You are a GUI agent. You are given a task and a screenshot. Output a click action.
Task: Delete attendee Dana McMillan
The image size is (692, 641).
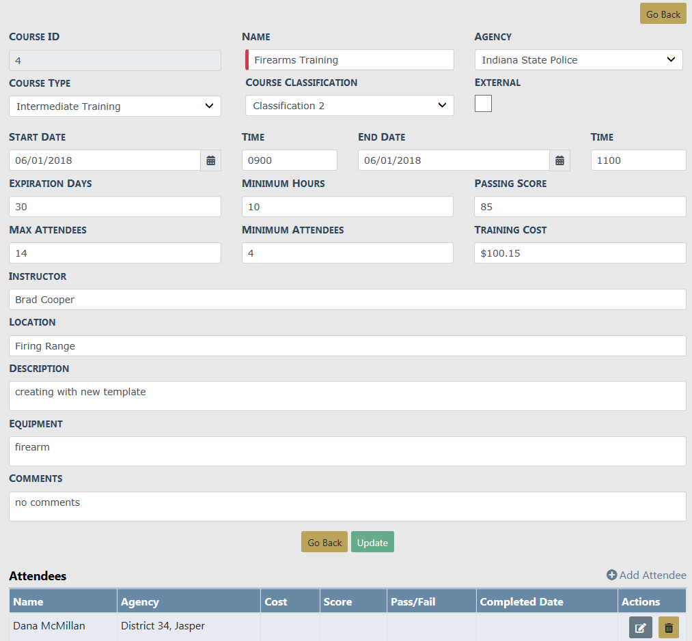(668, 627)
